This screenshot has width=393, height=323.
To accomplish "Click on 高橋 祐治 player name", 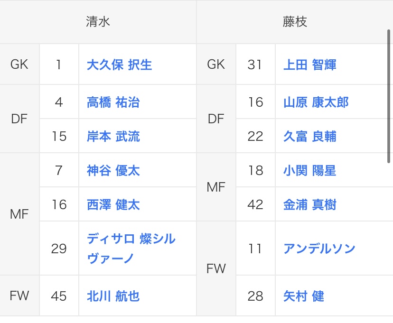I will point(113,102).
